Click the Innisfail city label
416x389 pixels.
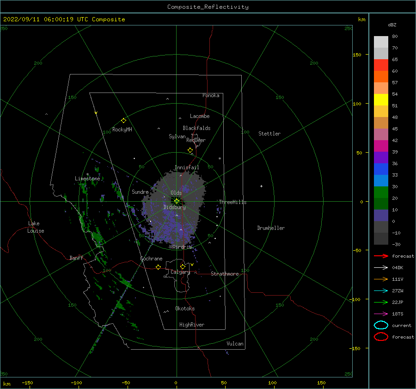click(187, 167)
